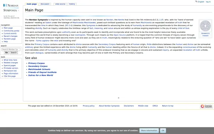Image resolution: width=214 pixels, height=134 pixels.
Task: Click the Permanent link tool
Action: [x=10, y=71]
